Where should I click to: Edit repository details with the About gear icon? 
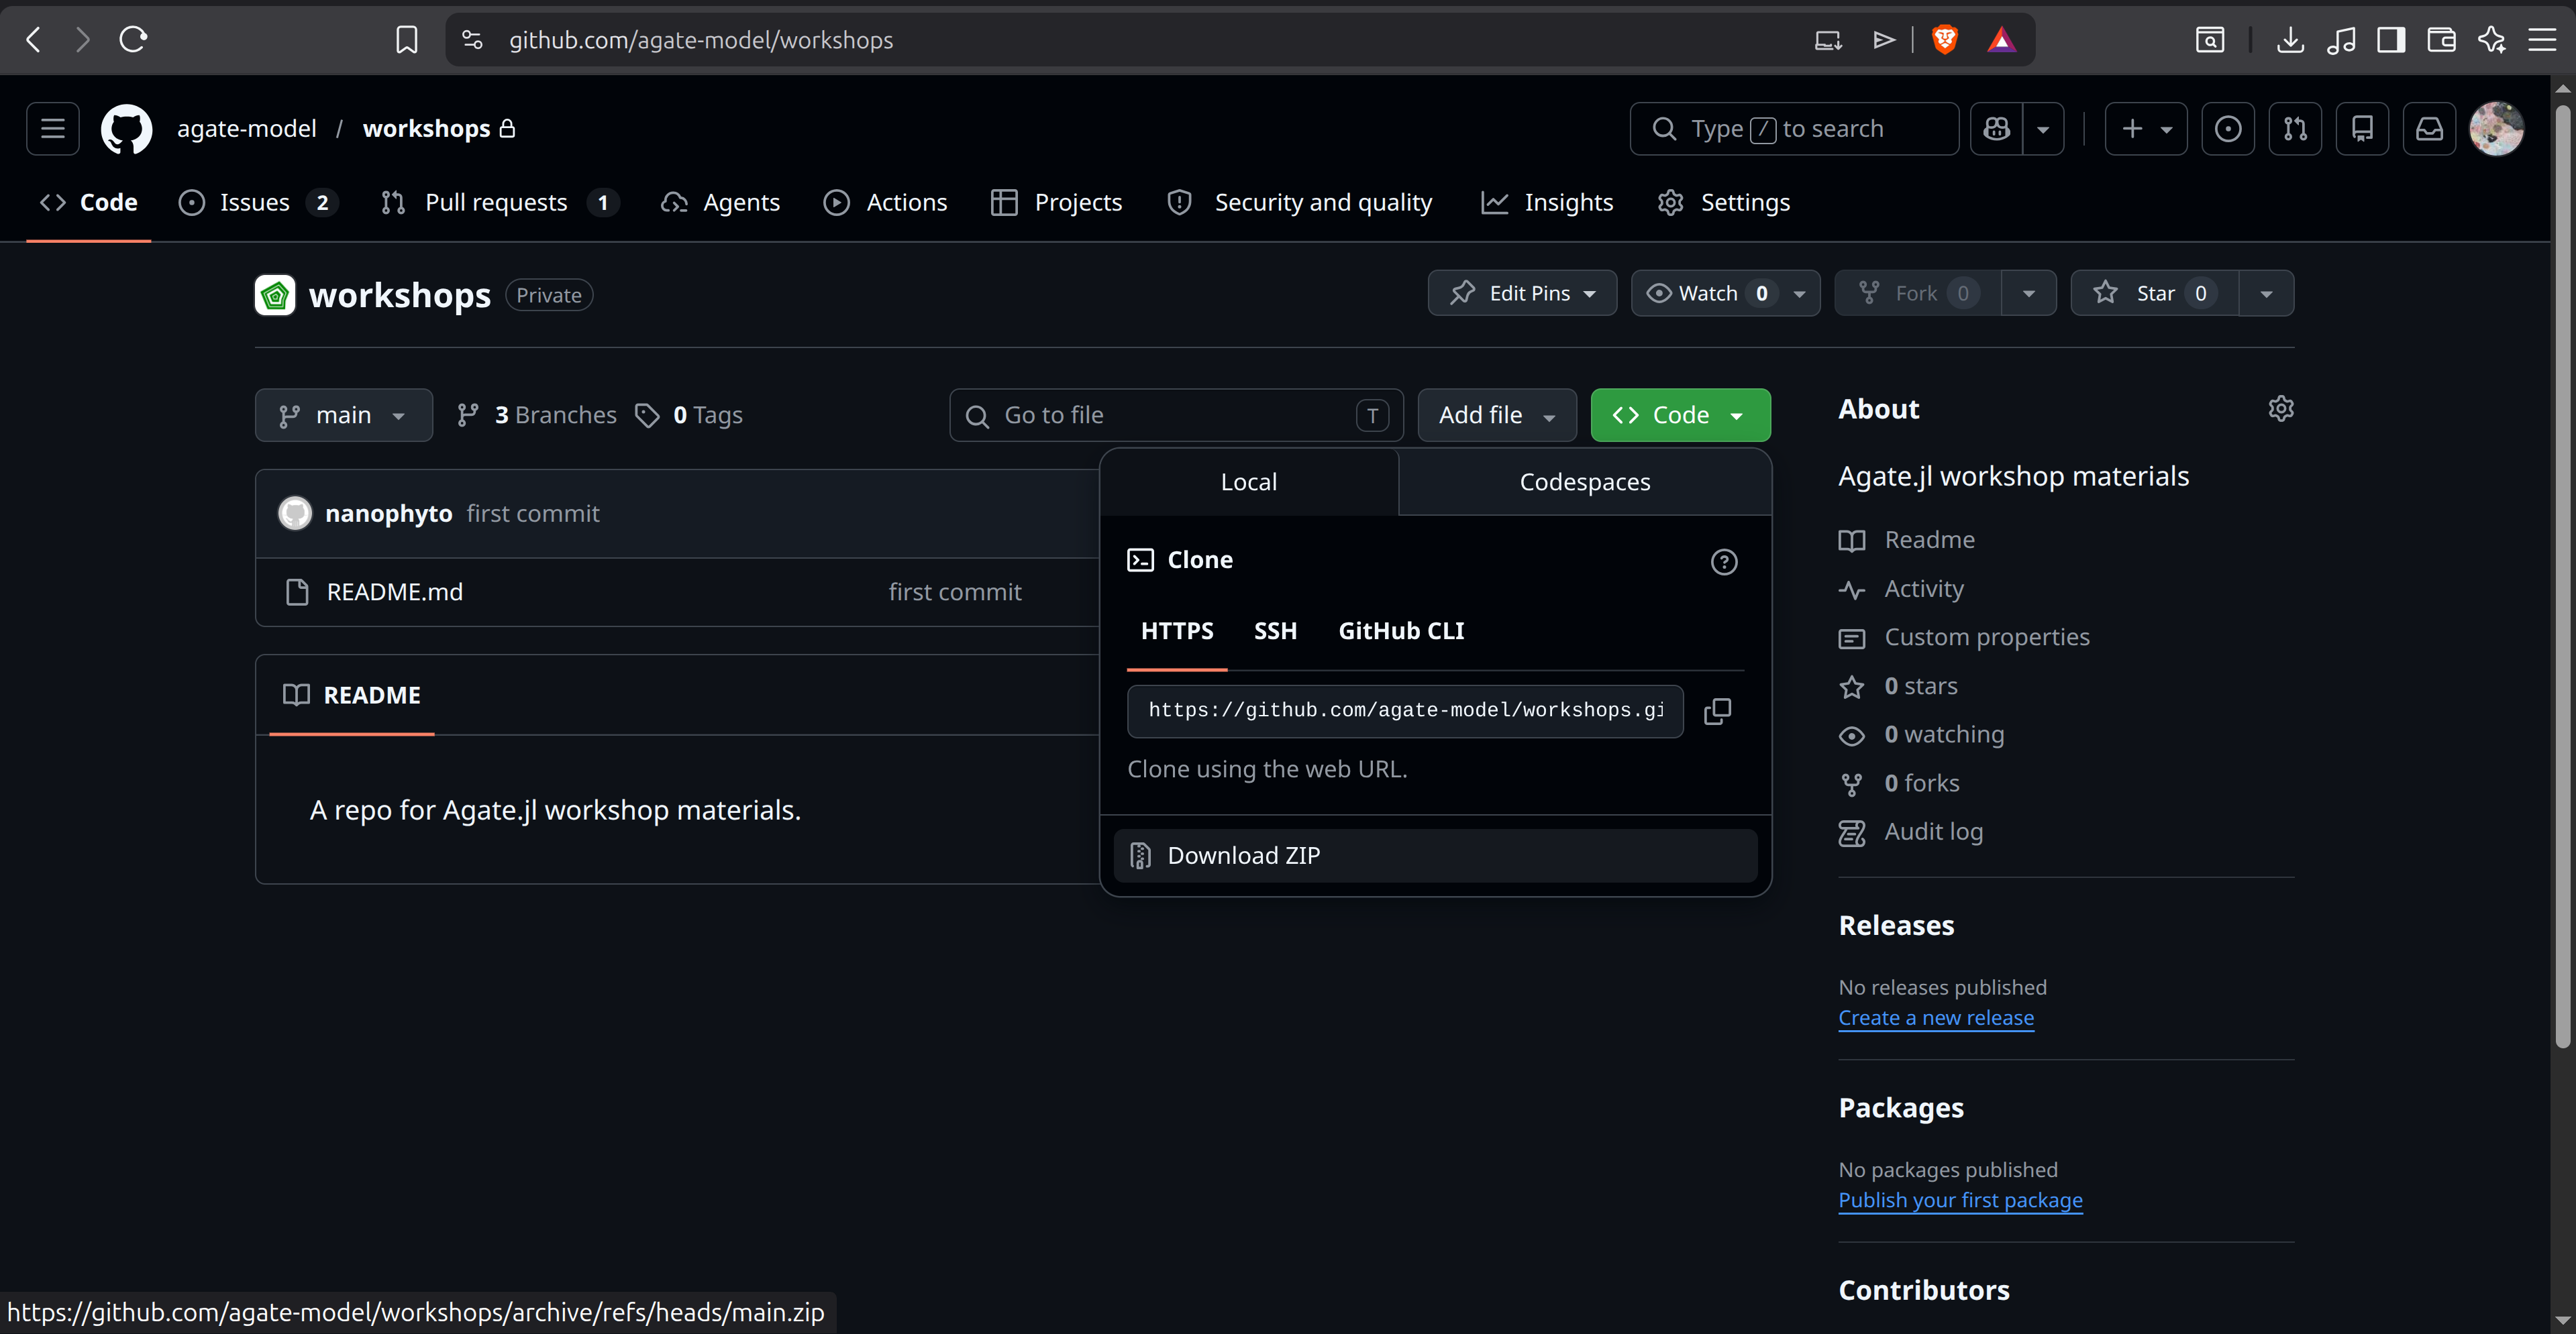[2280, 408]
